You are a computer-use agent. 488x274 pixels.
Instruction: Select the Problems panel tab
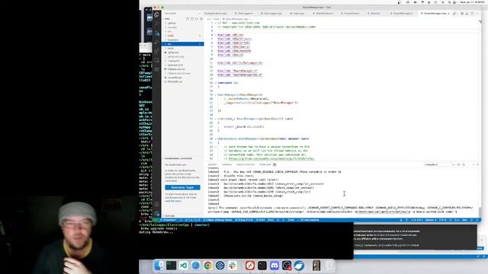click(265, 164)
